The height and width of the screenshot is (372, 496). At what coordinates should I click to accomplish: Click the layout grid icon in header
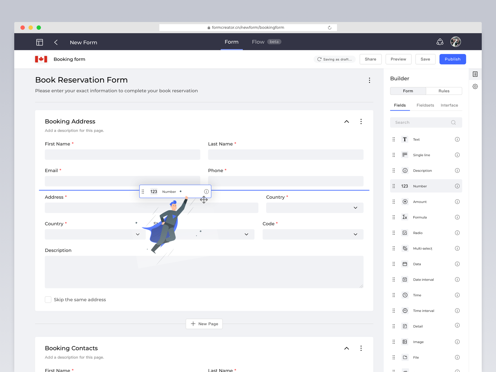[40, 42]
